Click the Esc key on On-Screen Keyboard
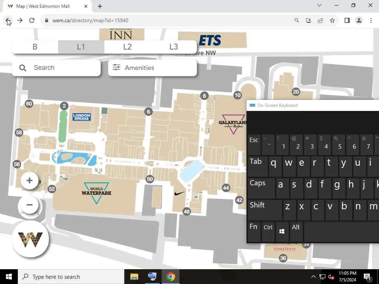 coord(254,145)
